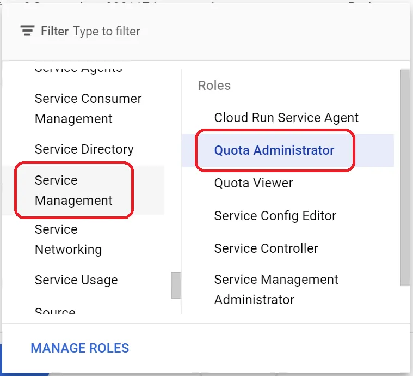The height and width of the screenshot is (376, 413).
Task: Select the partially visible Source category
Action: pos(55,312)
